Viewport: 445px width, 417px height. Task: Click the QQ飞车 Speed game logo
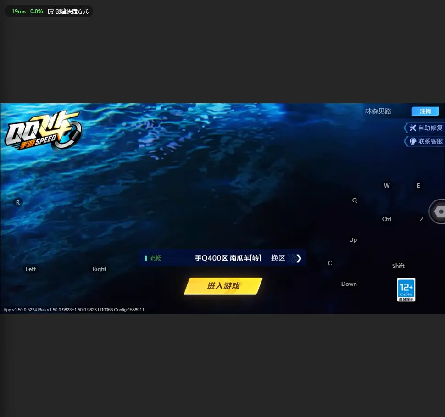[43, 130]
